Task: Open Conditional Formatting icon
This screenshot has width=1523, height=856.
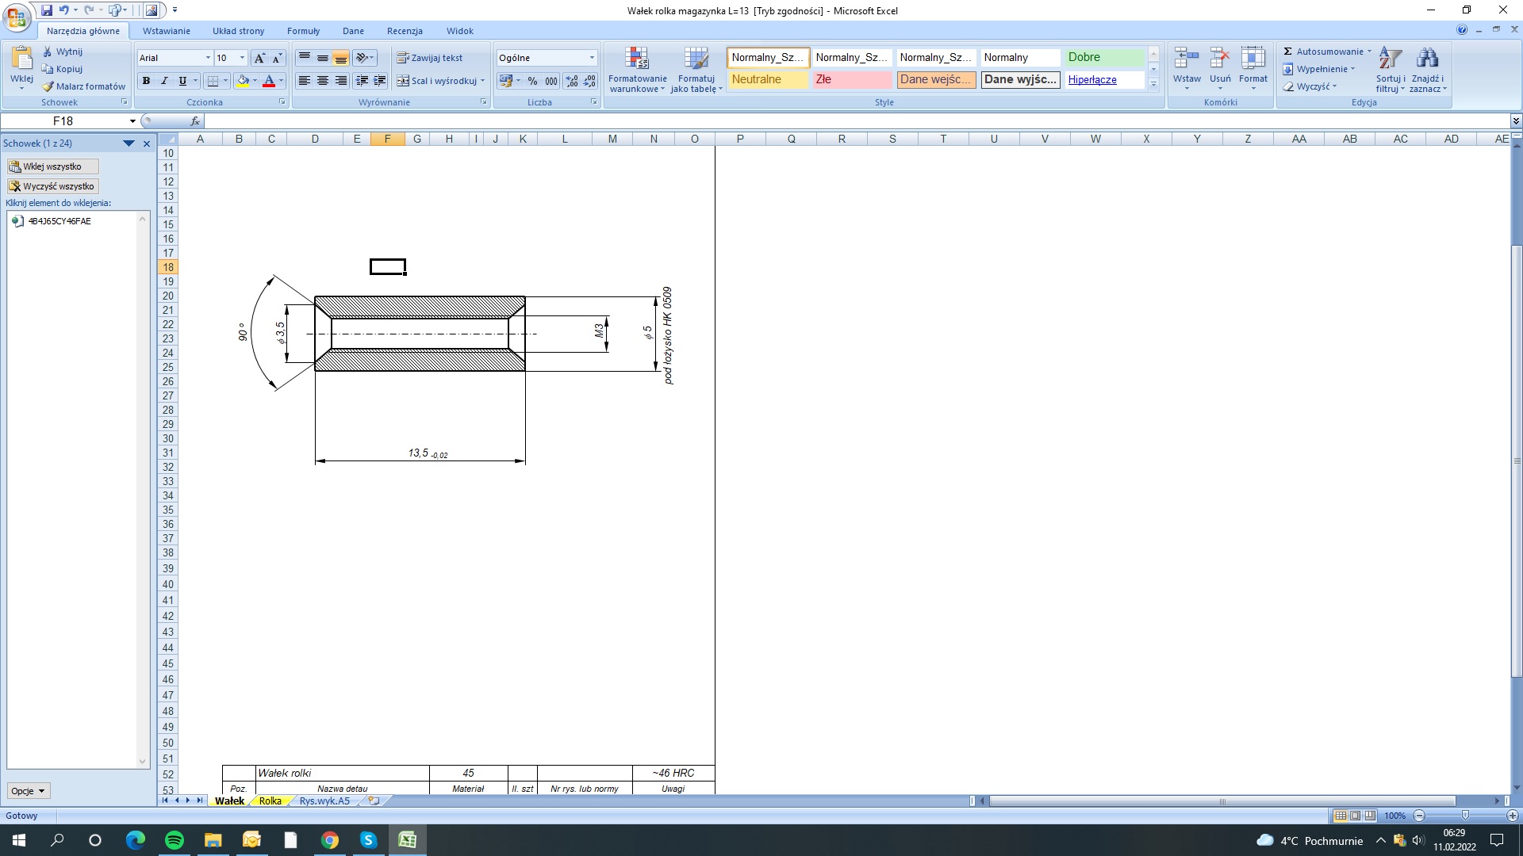Action: (637, 59)
